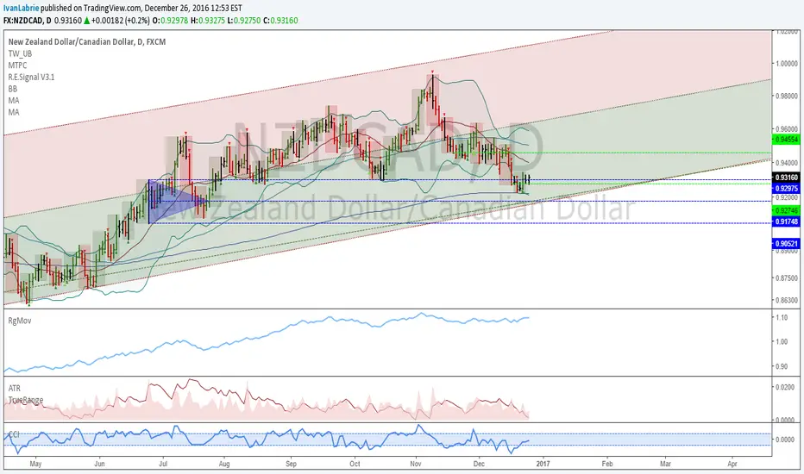Click the 0.98000 price axis tick

tap(787, 96)
